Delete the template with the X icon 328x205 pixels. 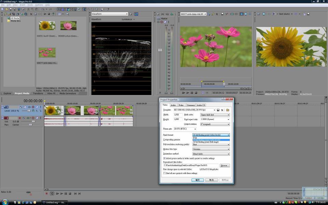tap(222, 110)
